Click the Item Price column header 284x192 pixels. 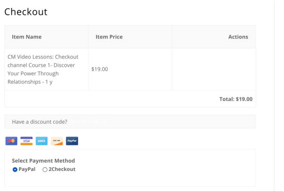[x=109, y=37]
